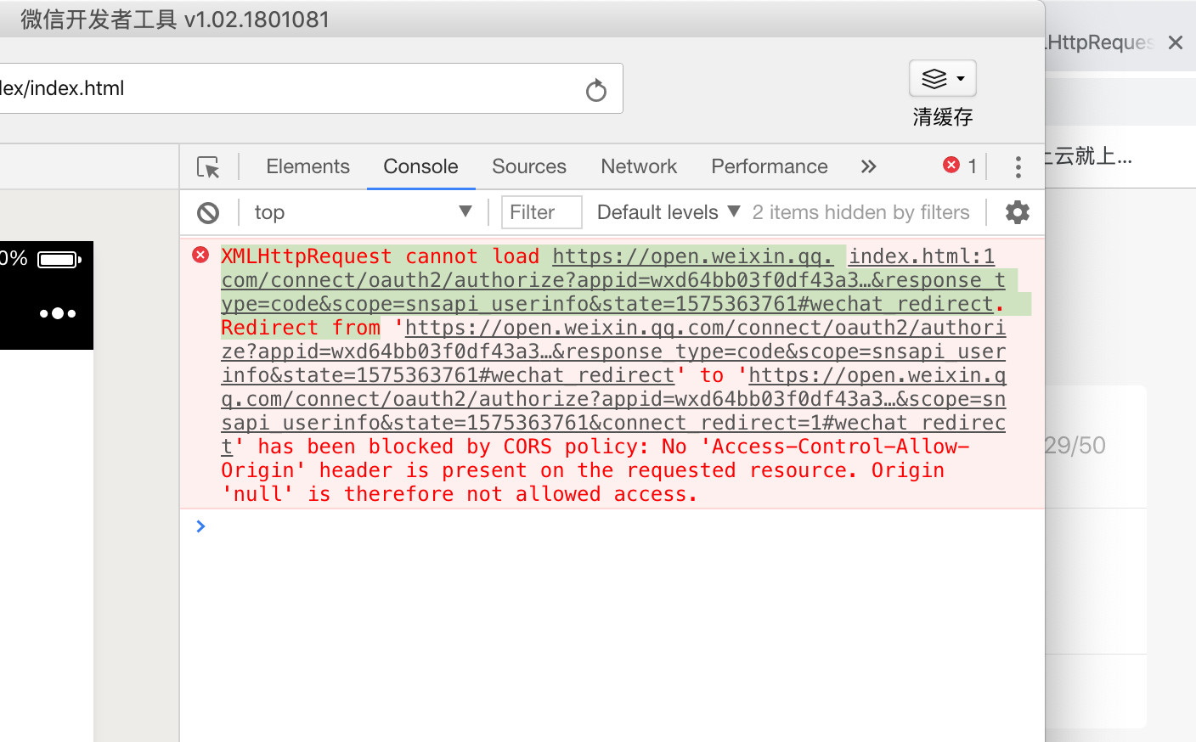Screen dimensions: 1196x742
Task: Open console settings gear
Action: click(x=1018, y=212)
